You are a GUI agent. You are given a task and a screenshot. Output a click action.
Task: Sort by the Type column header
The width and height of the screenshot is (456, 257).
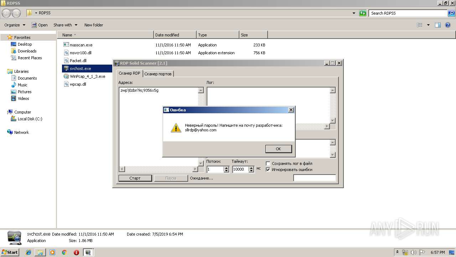[x=218, y=35]
